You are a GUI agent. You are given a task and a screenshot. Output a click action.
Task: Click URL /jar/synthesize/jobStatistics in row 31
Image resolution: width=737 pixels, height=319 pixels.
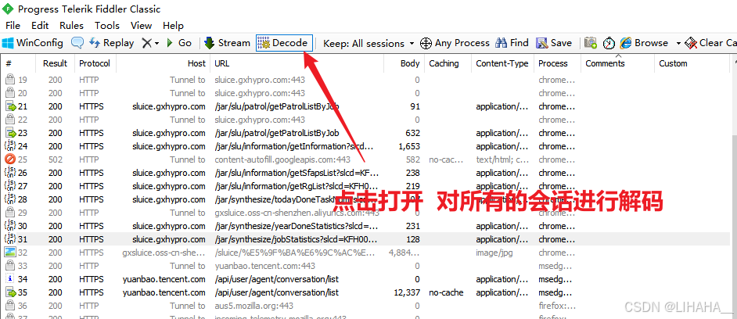coord(296,239)
